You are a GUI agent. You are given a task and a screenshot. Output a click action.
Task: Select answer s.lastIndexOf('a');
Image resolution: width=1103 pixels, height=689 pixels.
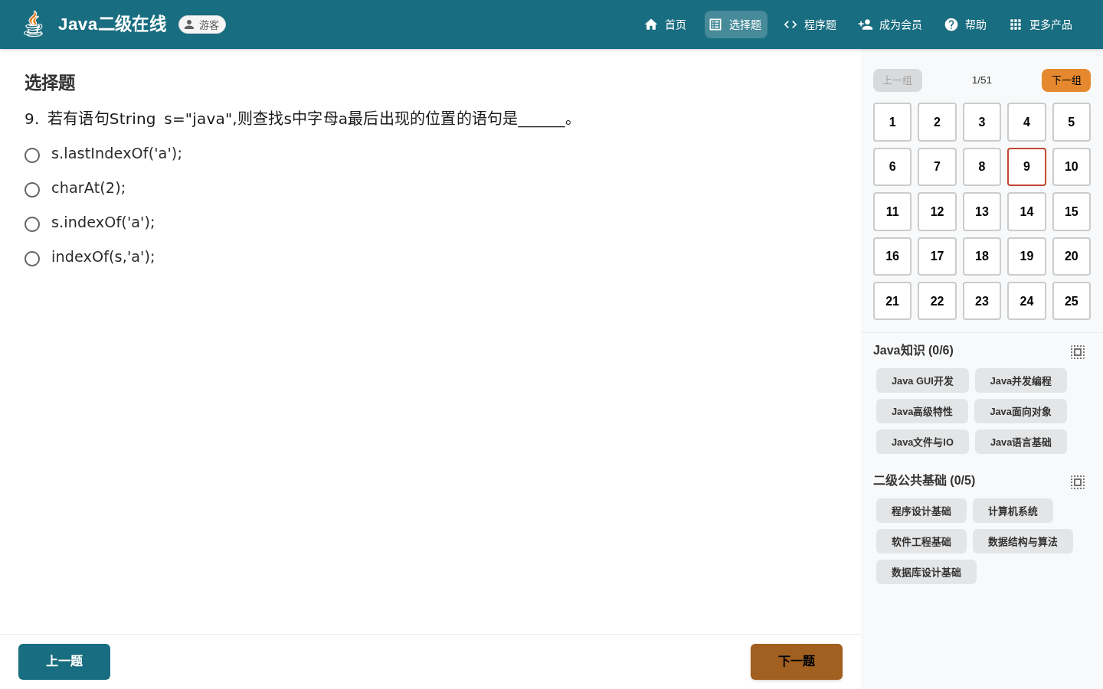(32, 155)
